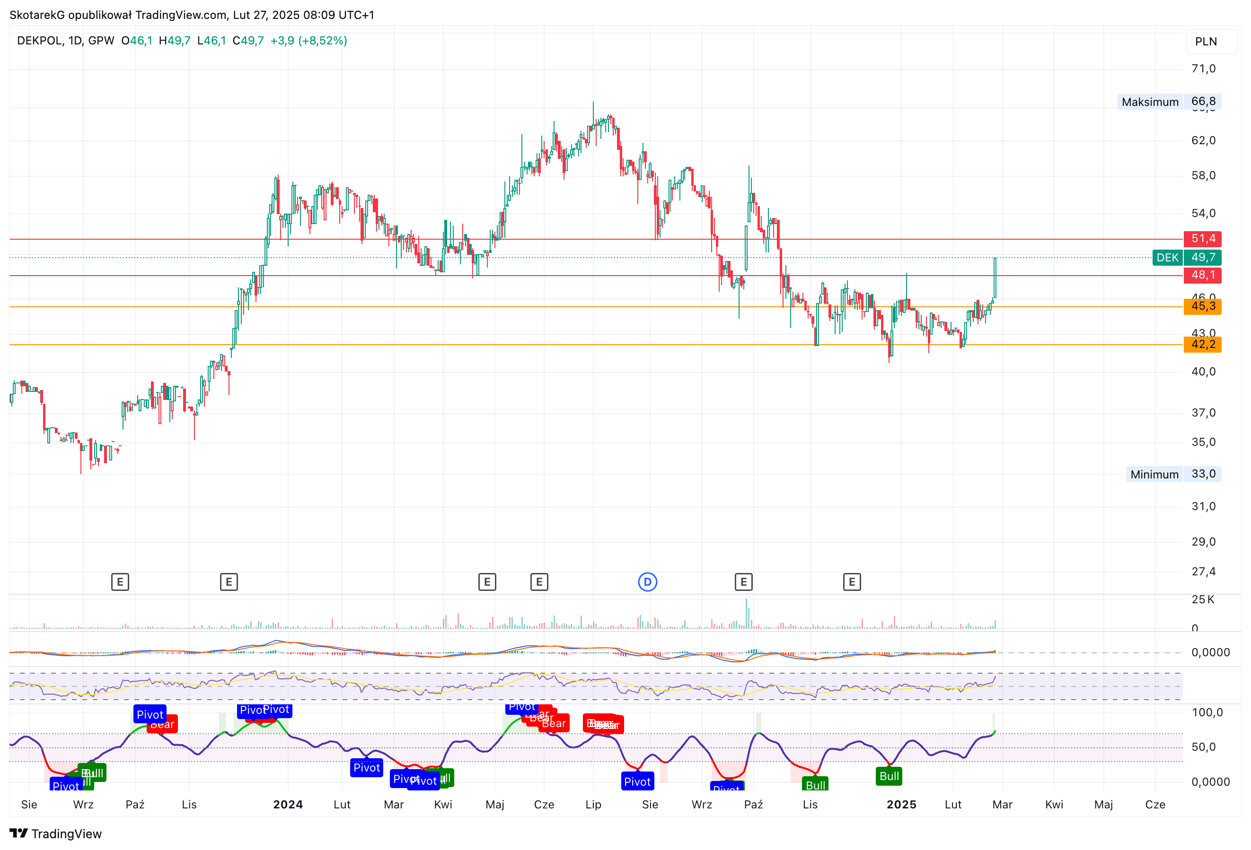Click the 27,4 price axis value
This screenshot has width=1251, height=850.
(1204, 572)
